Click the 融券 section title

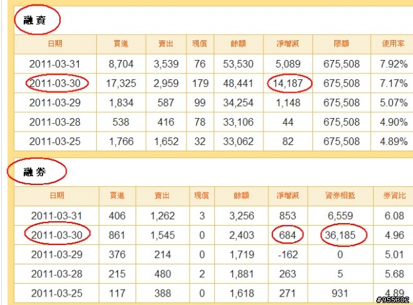point(35,172)
